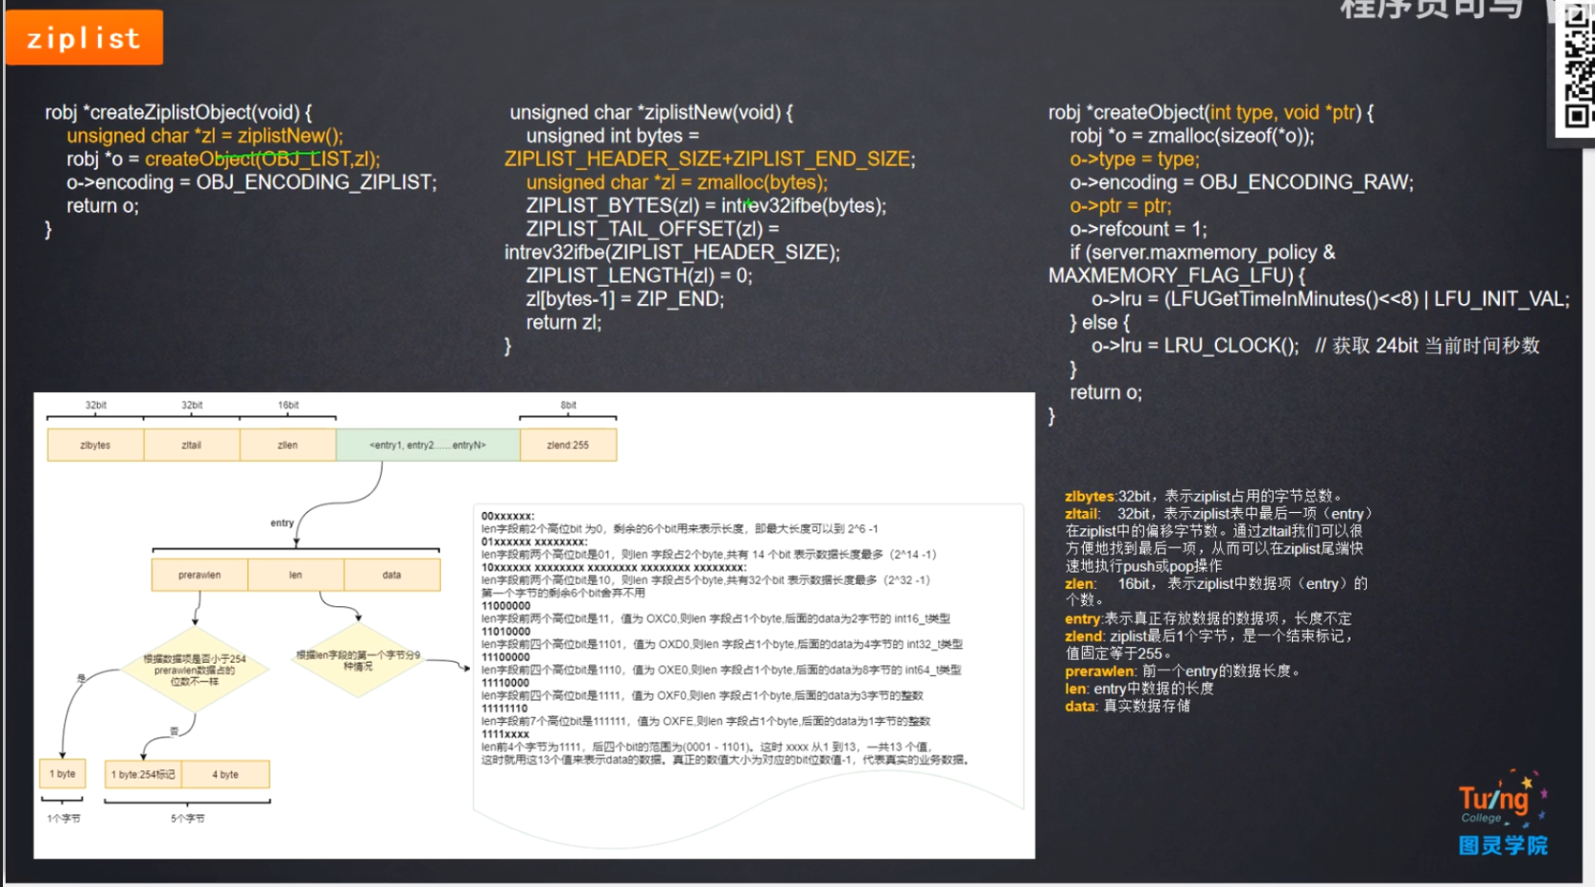The image size is (1595, 887).
Task: Click the 图灵学院 text under the logo
Action: [x=1503, y=846]
